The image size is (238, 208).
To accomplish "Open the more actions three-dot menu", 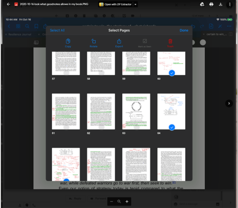I will pyautogui.click(x=230, y=4).
